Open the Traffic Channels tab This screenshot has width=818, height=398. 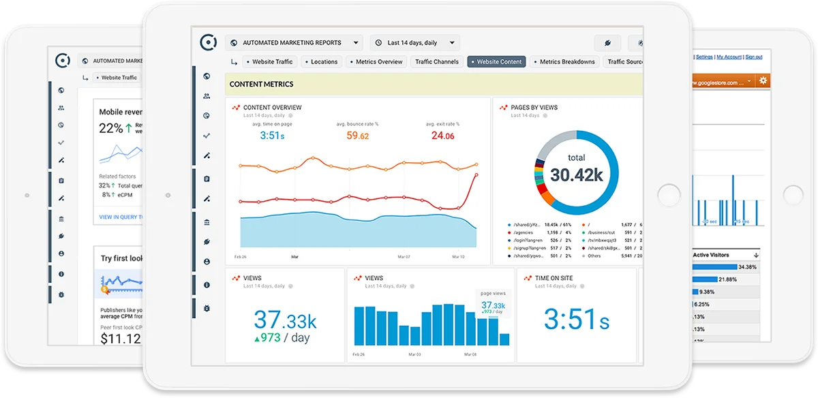tap(436, 61)
